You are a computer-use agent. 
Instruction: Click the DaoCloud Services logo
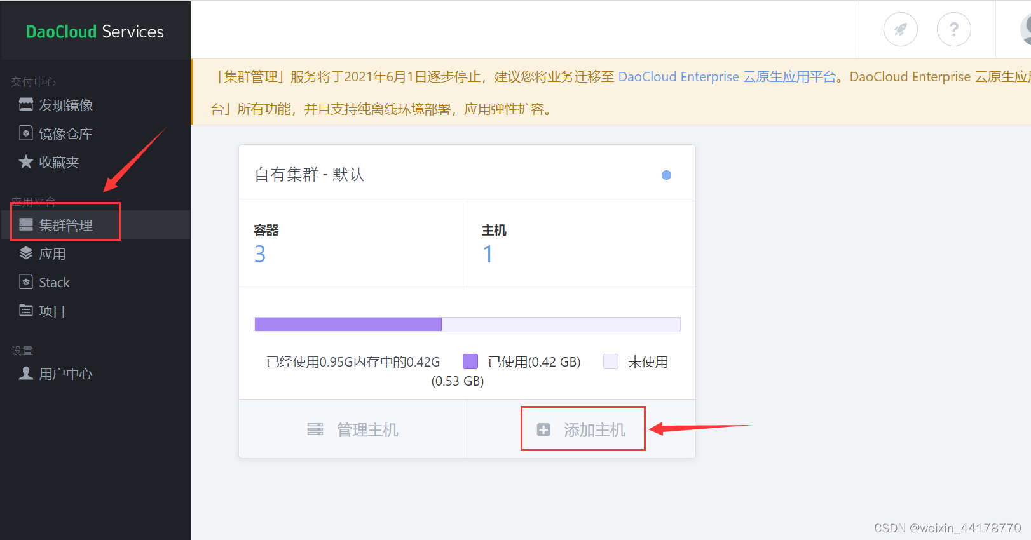pyautogui.click(x=95, y=32)
